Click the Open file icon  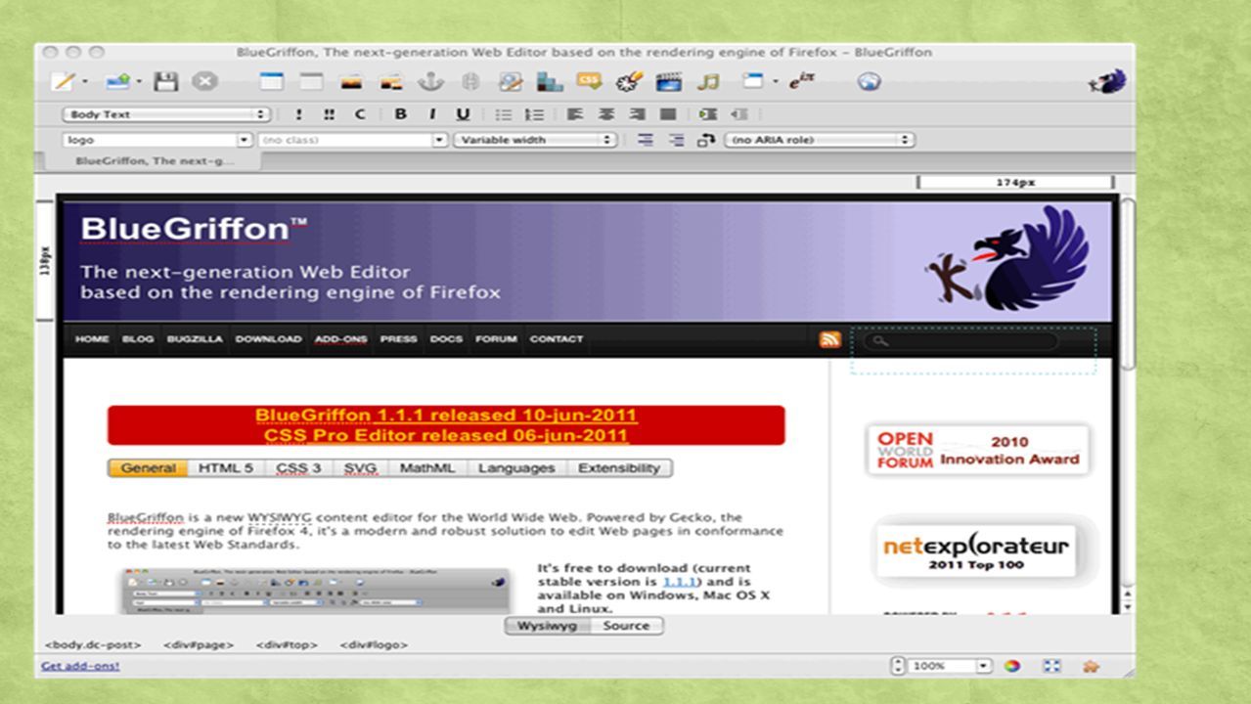[119, 82]
